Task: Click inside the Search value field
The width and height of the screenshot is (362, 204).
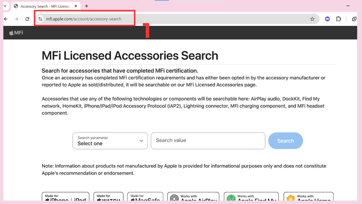Action: tap(208, 141)
